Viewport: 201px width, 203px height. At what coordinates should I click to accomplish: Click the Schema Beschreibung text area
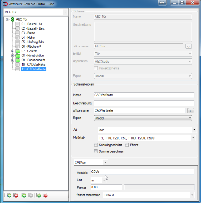pyautogui.click(x=143, y=32)
